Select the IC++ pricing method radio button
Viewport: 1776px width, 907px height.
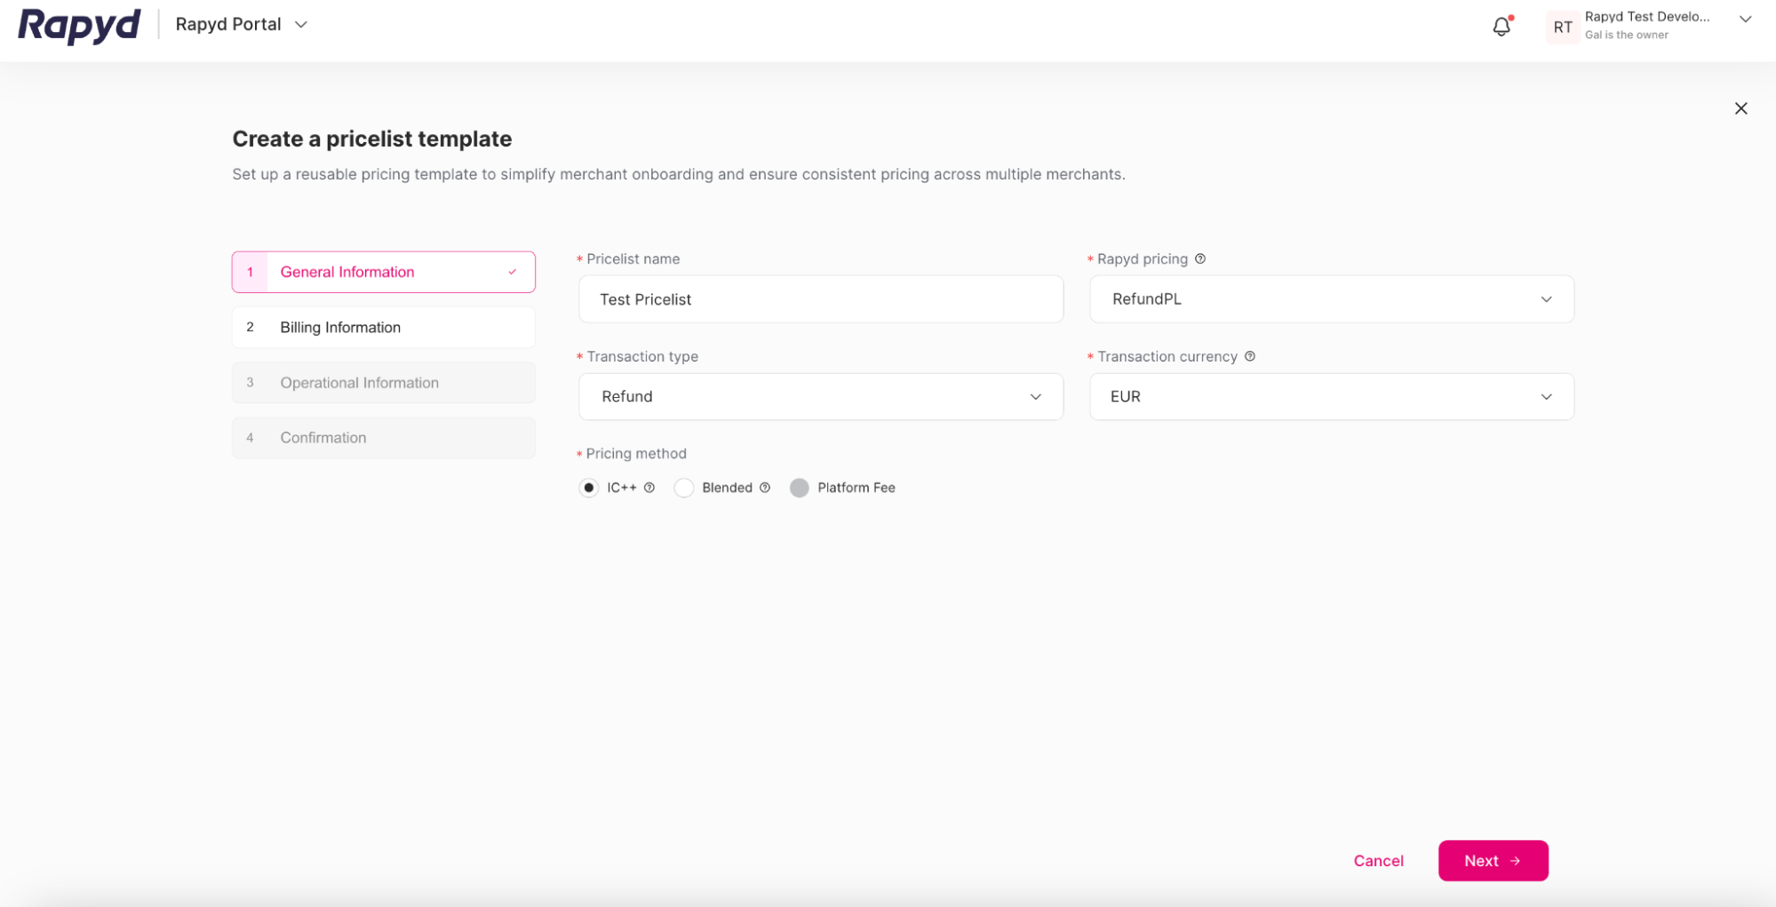[589, 487]
